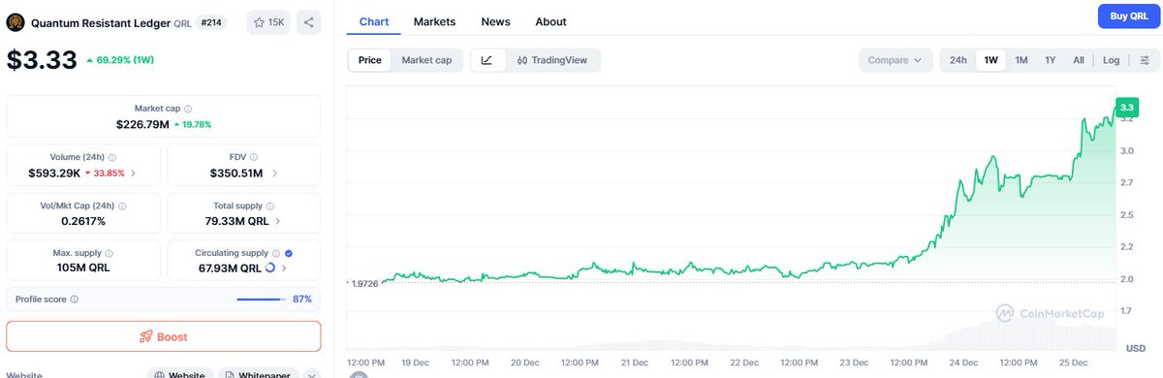Open the Whitepaper link button
The width and height of the screenshot is (1163, 378).
(257, 375)
